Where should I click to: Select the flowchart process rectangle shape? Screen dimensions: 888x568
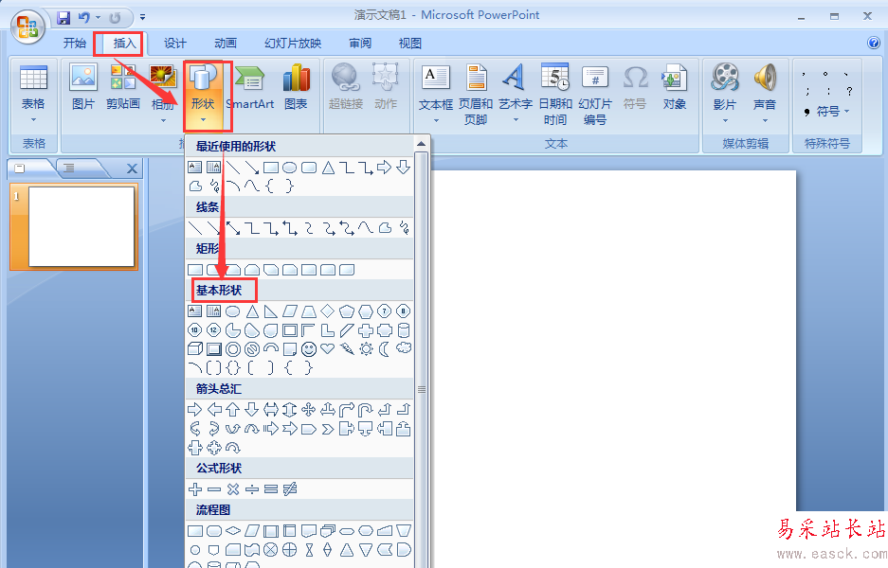point(195,531)
